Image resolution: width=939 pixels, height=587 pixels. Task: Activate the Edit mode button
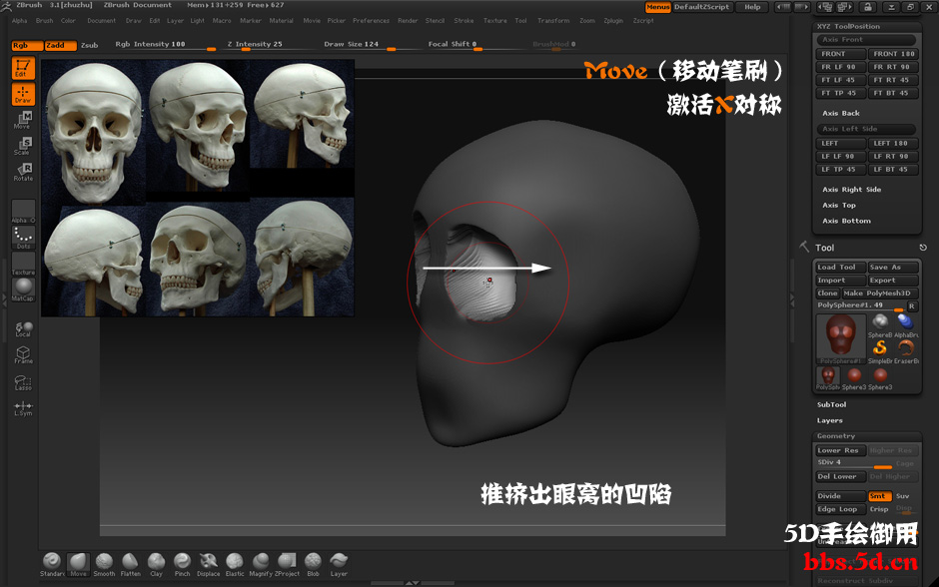tap(23, 68)
